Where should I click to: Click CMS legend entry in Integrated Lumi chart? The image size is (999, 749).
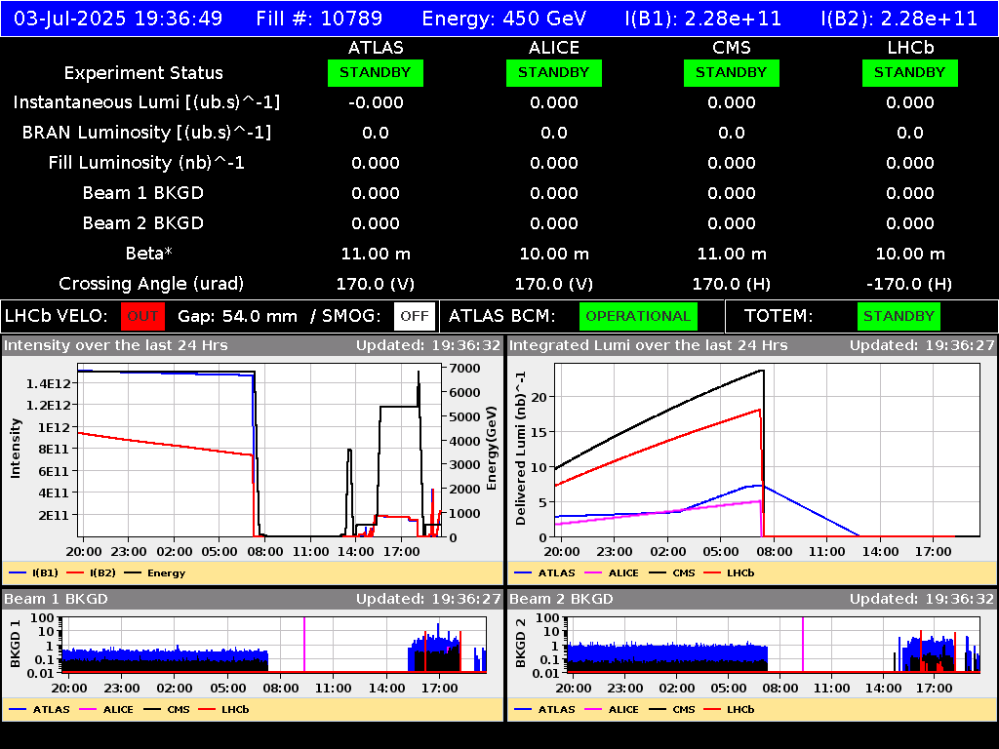[672, 573]
